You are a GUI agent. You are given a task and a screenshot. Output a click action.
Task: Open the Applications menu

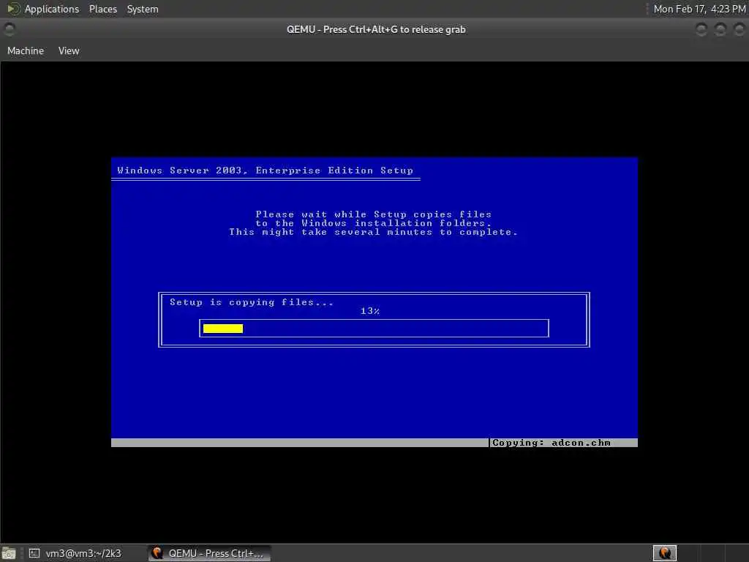[x=52, y=9]
